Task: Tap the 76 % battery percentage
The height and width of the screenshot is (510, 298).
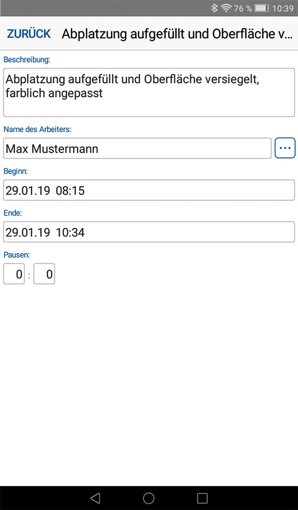Action: 243,8
